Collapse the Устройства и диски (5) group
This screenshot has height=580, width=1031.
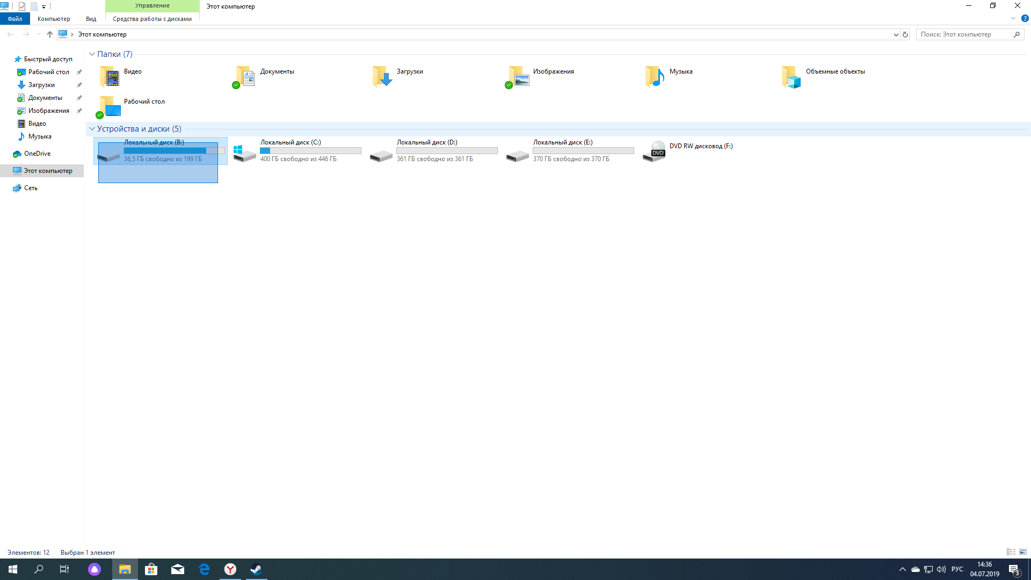tap(92, 129)
